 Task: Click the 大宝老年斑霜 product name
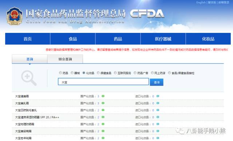point(23,138)
